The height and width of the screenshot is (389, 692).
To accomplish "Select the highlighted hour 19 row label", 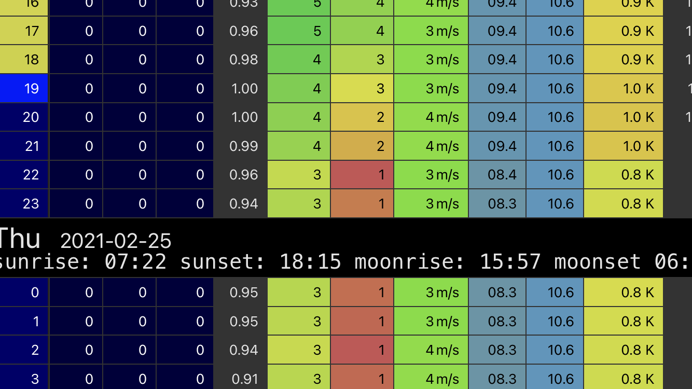I will [x=24, y=88].
